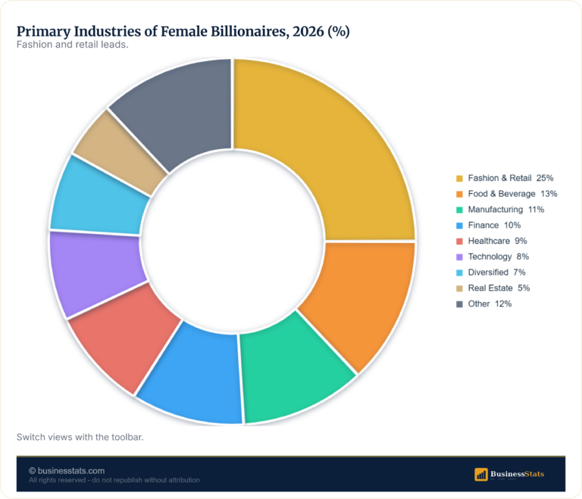
Task: Click the Real Estate legend color swatch
Action: [459, 288]
